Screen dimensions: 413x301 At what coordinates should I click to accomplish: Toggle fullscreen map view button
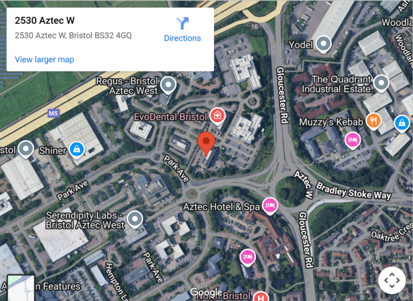point(392,280)
